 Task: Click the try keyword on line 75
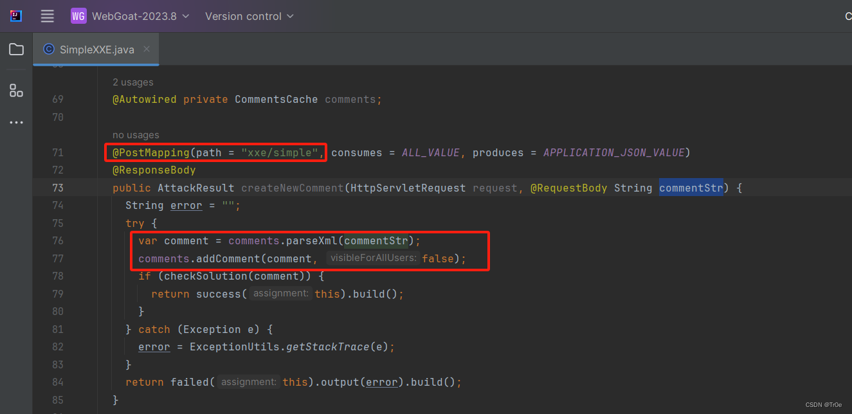(x=135, y=223)
